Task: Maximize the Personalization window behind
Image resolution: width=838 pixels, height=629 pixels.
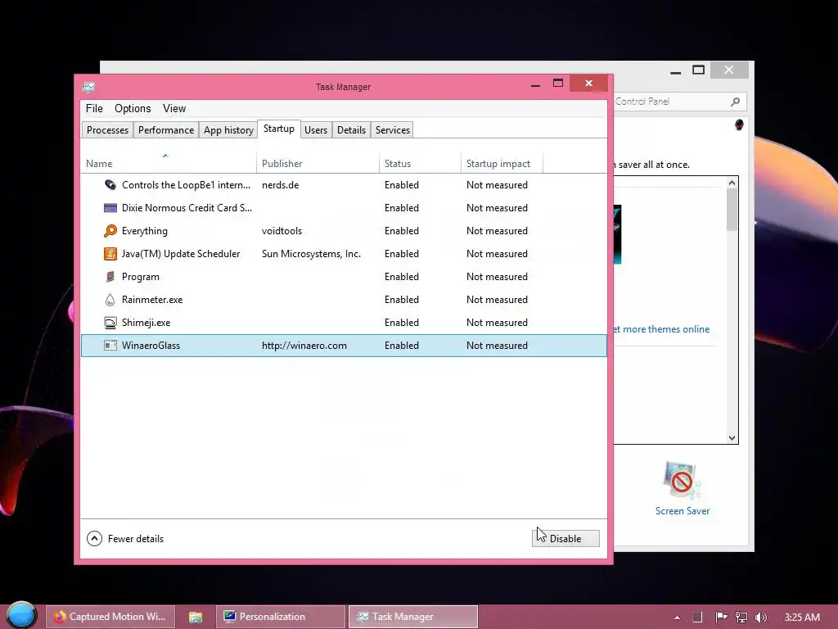Action: point(698,70)
